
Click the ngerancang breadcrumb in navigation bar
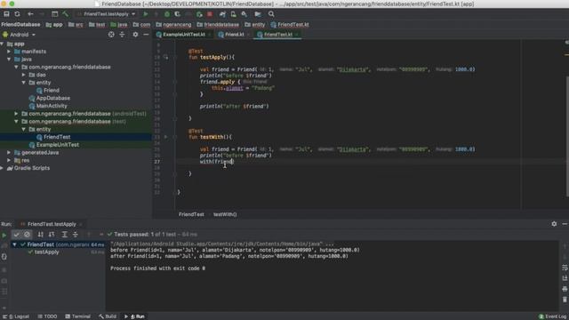point(173,25)
